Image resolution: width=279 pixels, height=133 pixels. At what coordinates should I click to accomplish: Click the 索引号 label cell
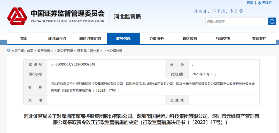(35, 64)
